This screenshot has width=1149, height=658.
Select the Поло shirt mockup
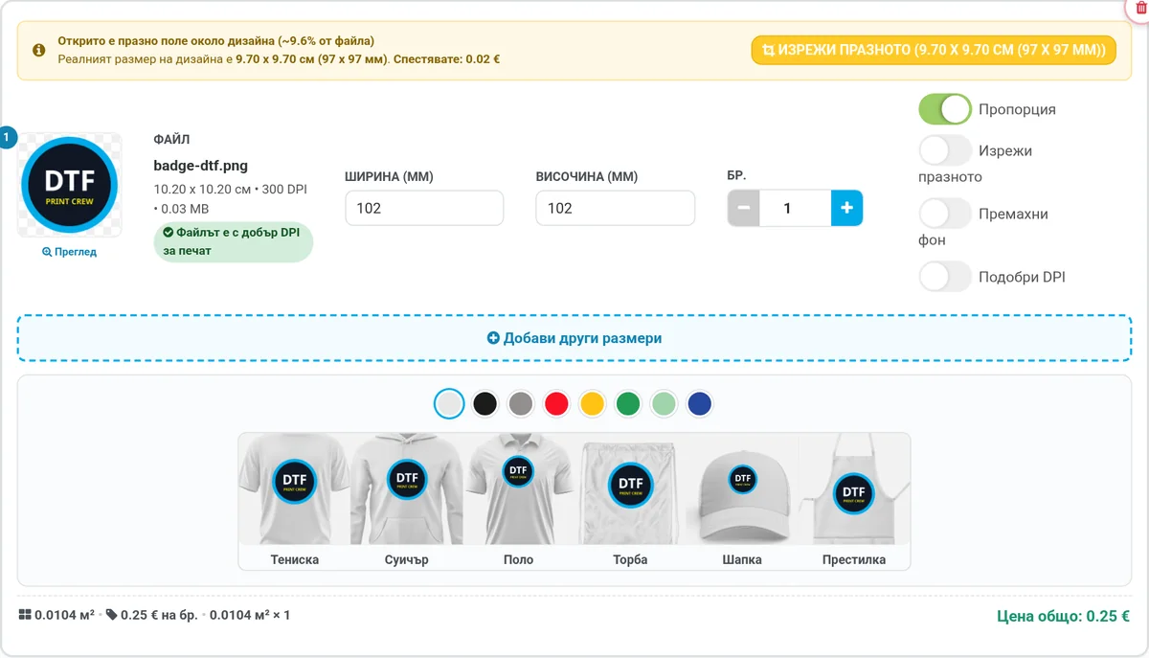click(x=518, y=501)
